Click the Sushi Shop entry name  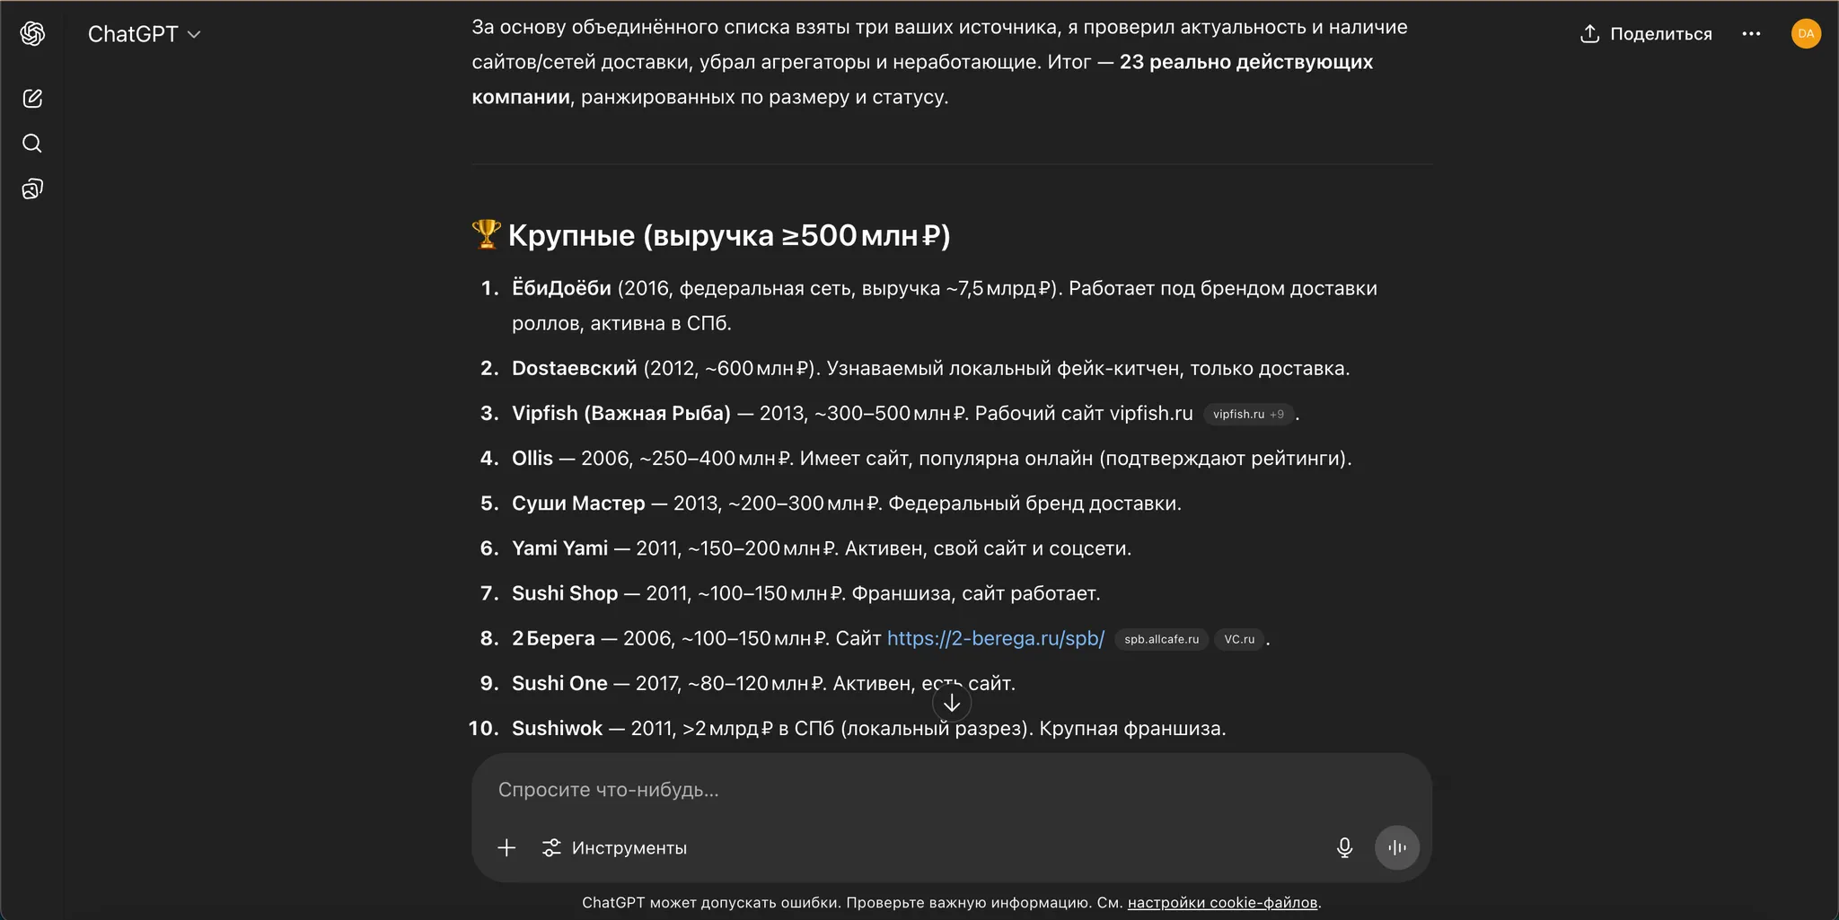coord(565,593)
